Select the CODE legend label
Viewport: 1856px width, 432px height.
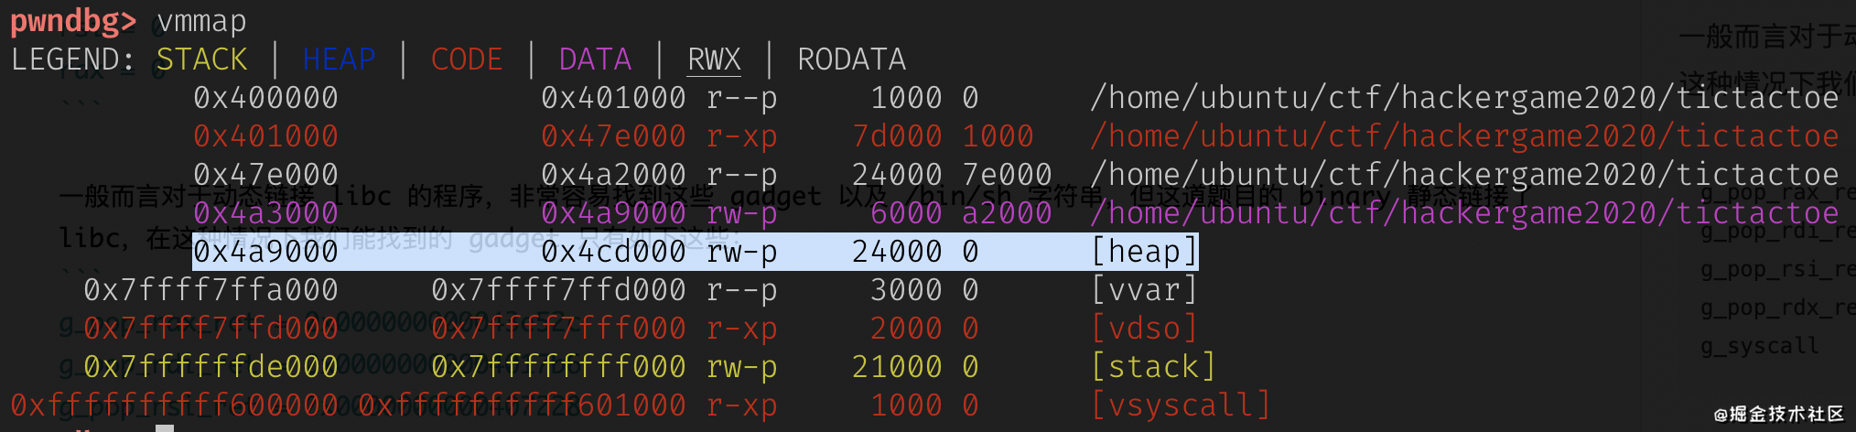(467, 59)
